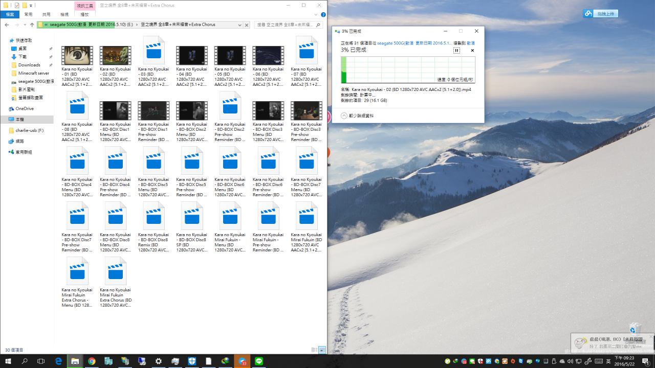Expand the address bar history dropdown

[239, 25]
